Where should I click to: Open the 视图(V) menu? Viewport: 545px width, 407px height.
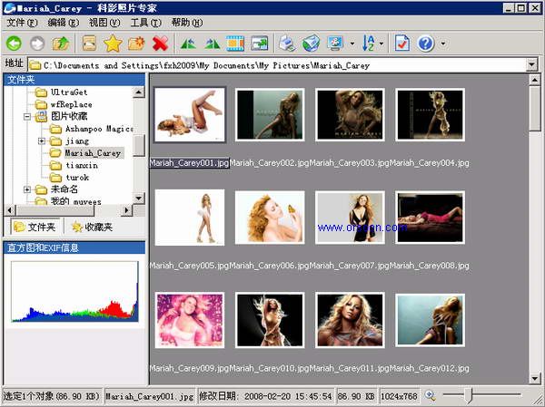(104, 22)
